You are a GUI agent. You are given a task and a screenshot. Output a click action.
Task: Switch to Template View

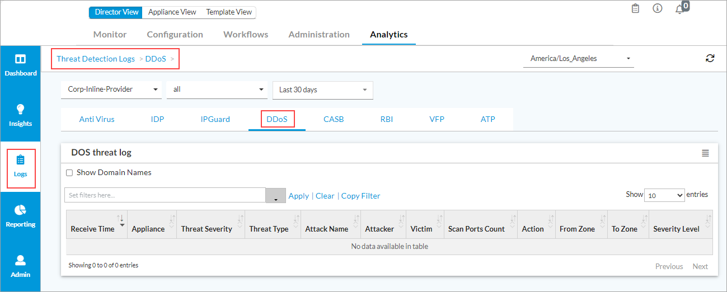coord(229,12)
